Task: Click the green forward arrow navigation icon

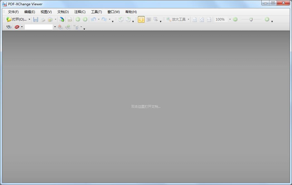Action: [85, 19]
